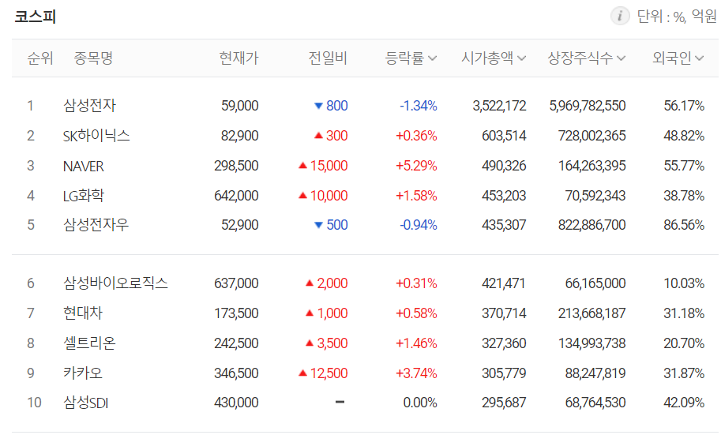Click the +5.29% change rate value
Screen dimensions: 721x446
point(416,166)
